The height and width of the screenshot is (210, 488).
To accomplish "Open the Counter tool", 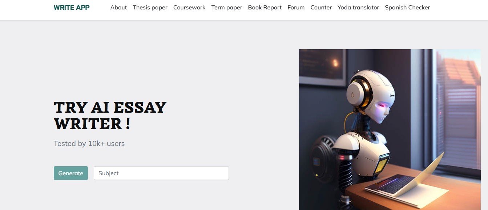I will [x=321, y=7].
